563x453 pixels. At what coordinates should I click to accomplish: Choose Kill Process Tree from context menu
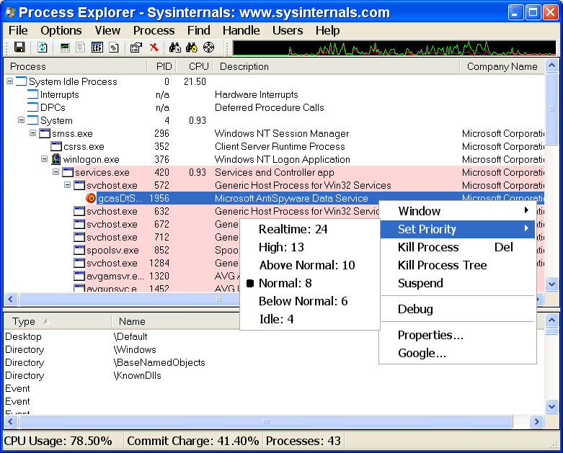click(457, 265)
